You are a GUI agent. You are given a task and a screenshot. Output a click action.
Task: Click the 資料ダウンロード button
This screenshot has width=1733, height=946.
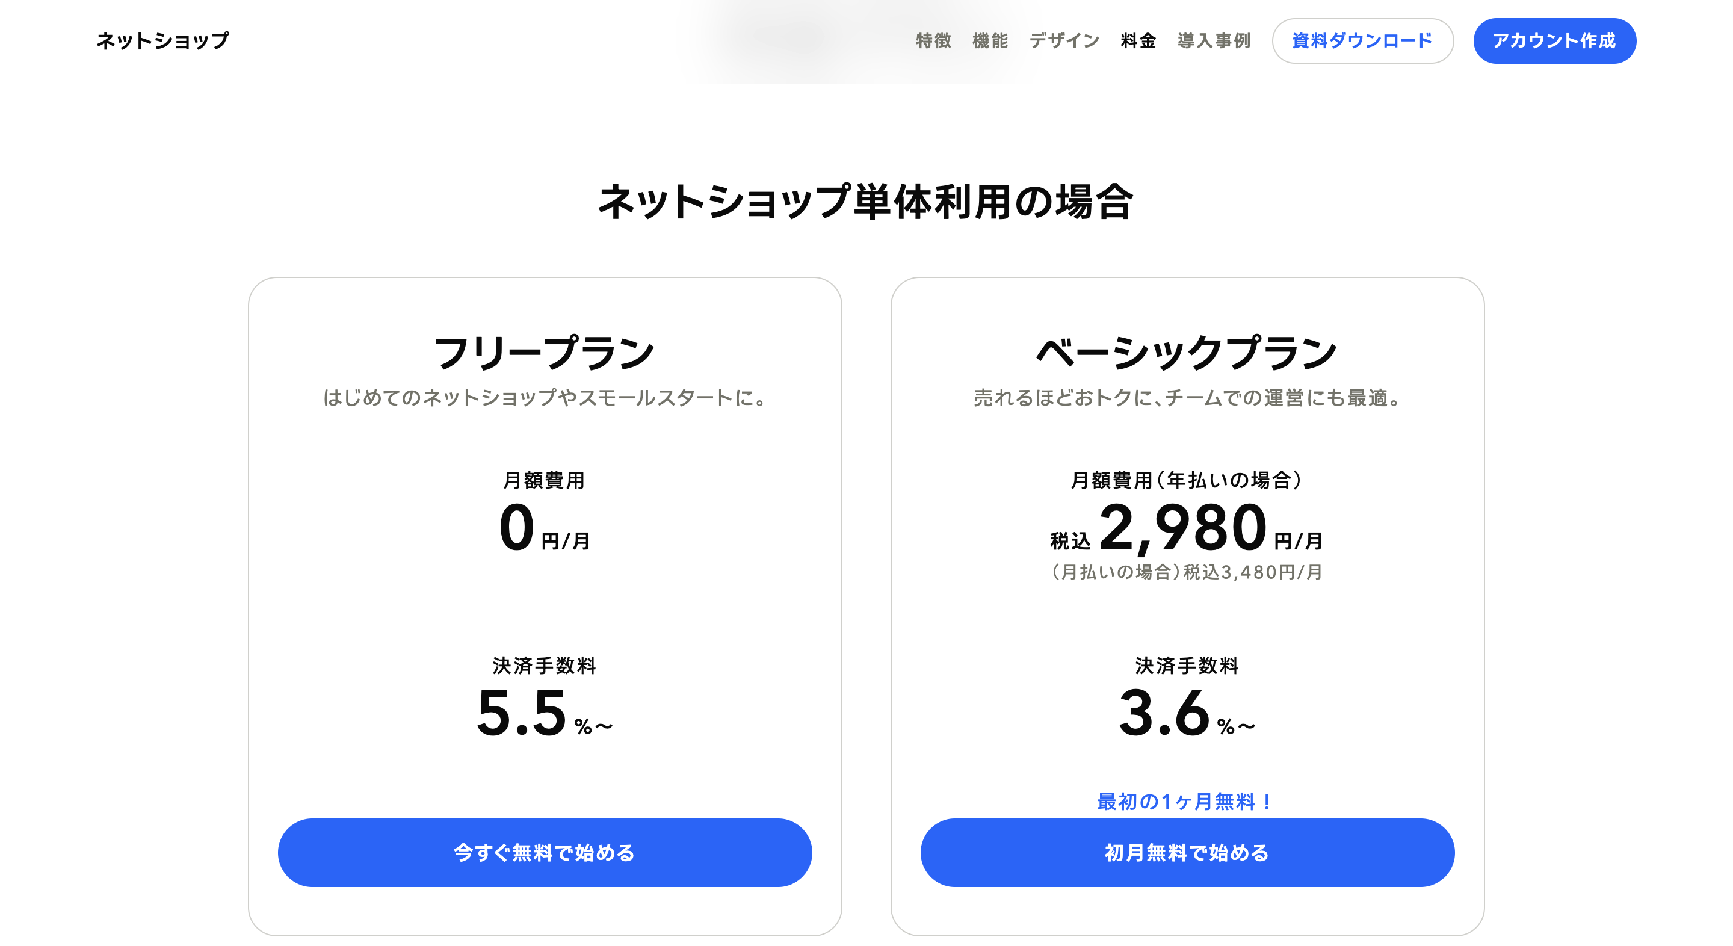pos(1363,40)
